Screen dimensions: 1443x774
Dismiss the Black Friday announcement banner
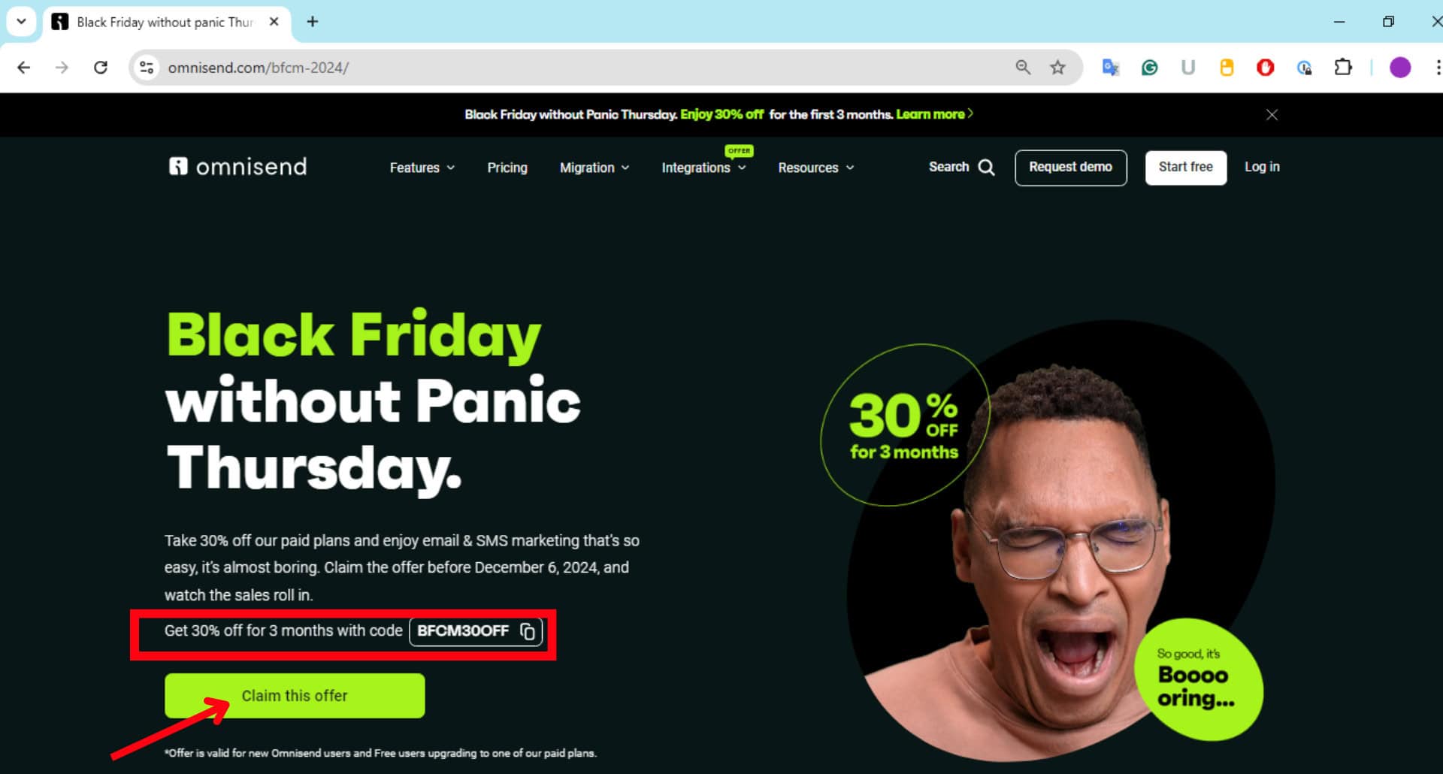[x=1272, y=115]
